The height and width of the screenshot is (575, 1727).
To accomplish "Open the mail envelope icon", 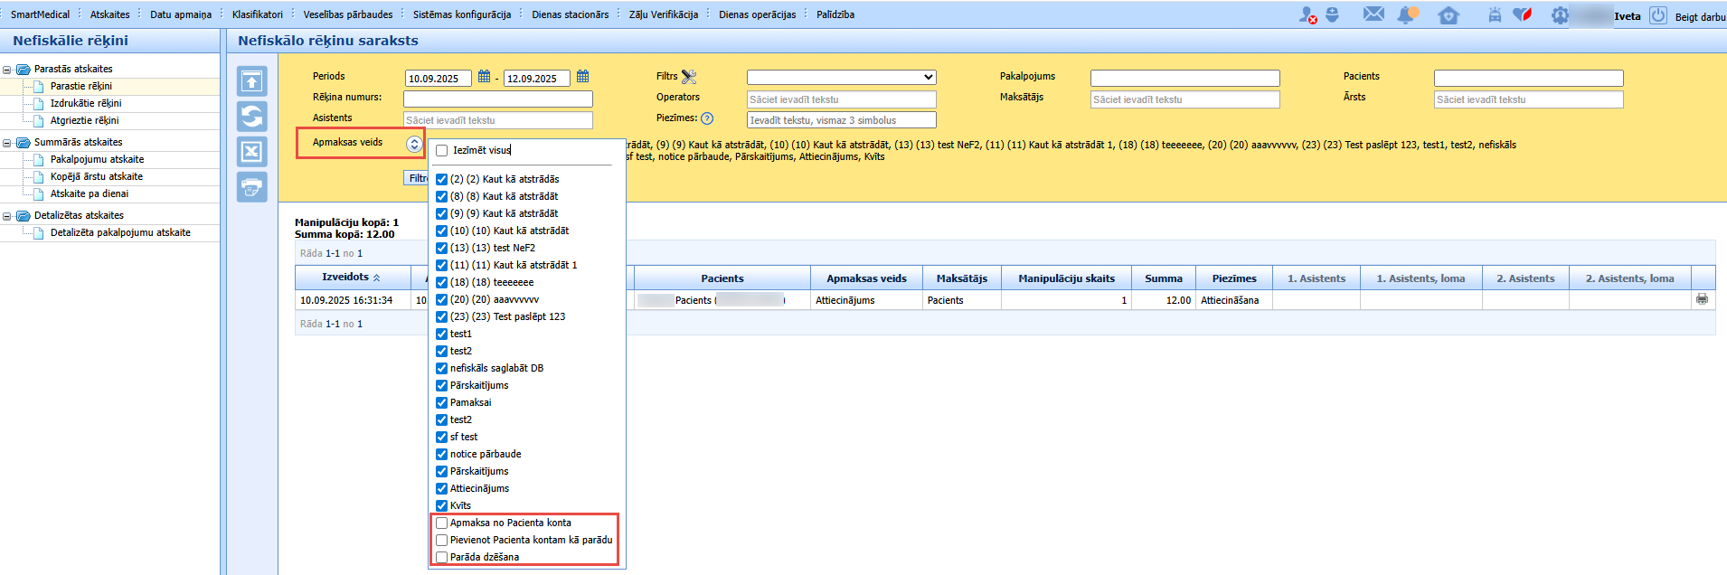I will (x=1373, y=14).
